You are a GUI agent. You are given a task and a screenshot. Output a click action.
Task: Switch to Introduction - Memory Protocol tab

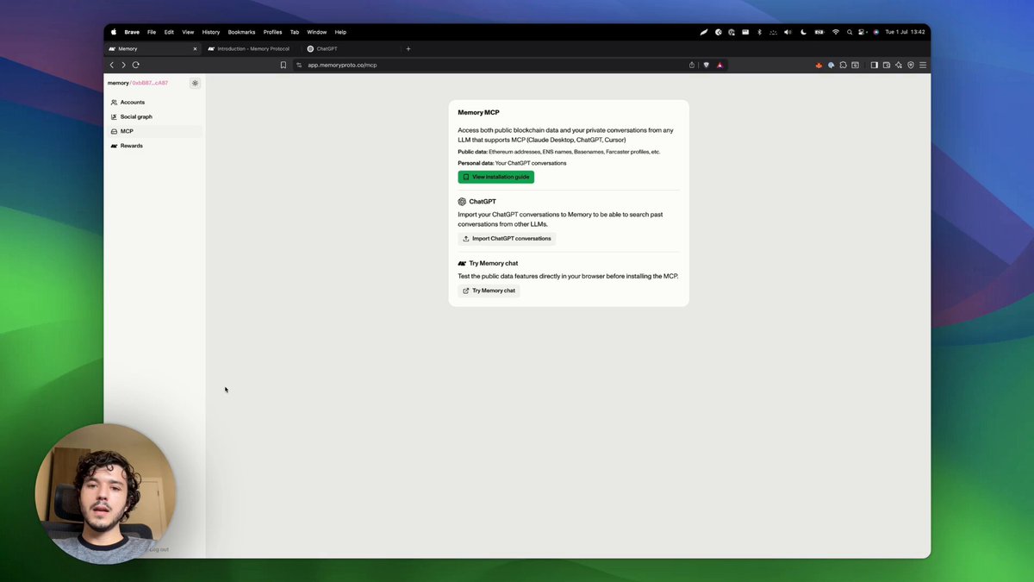click(x=250, y=49)
